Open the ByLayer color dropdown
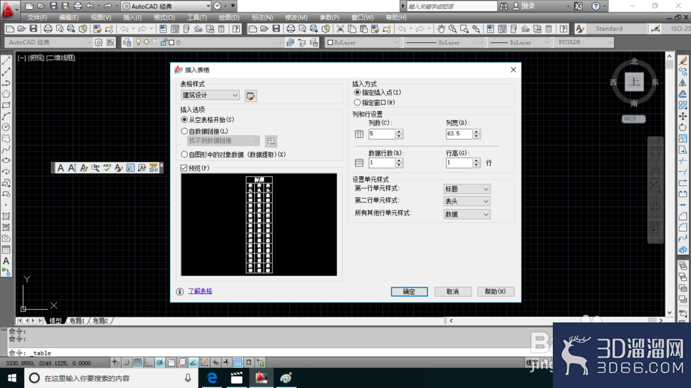The height and width of the screenshot is (388, 691). 362,42
